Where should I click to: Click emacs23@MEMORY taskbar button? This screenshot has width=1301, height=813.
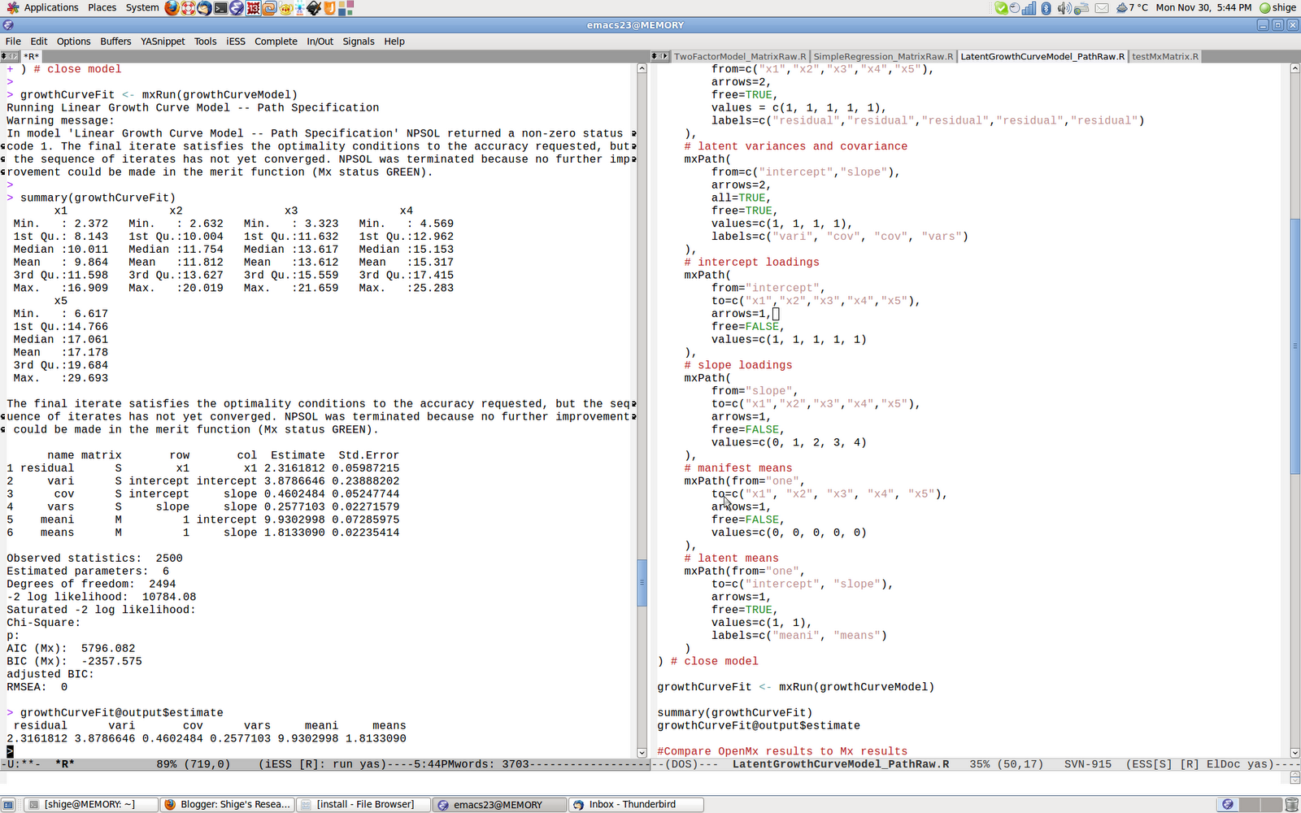tap(499, 805)
